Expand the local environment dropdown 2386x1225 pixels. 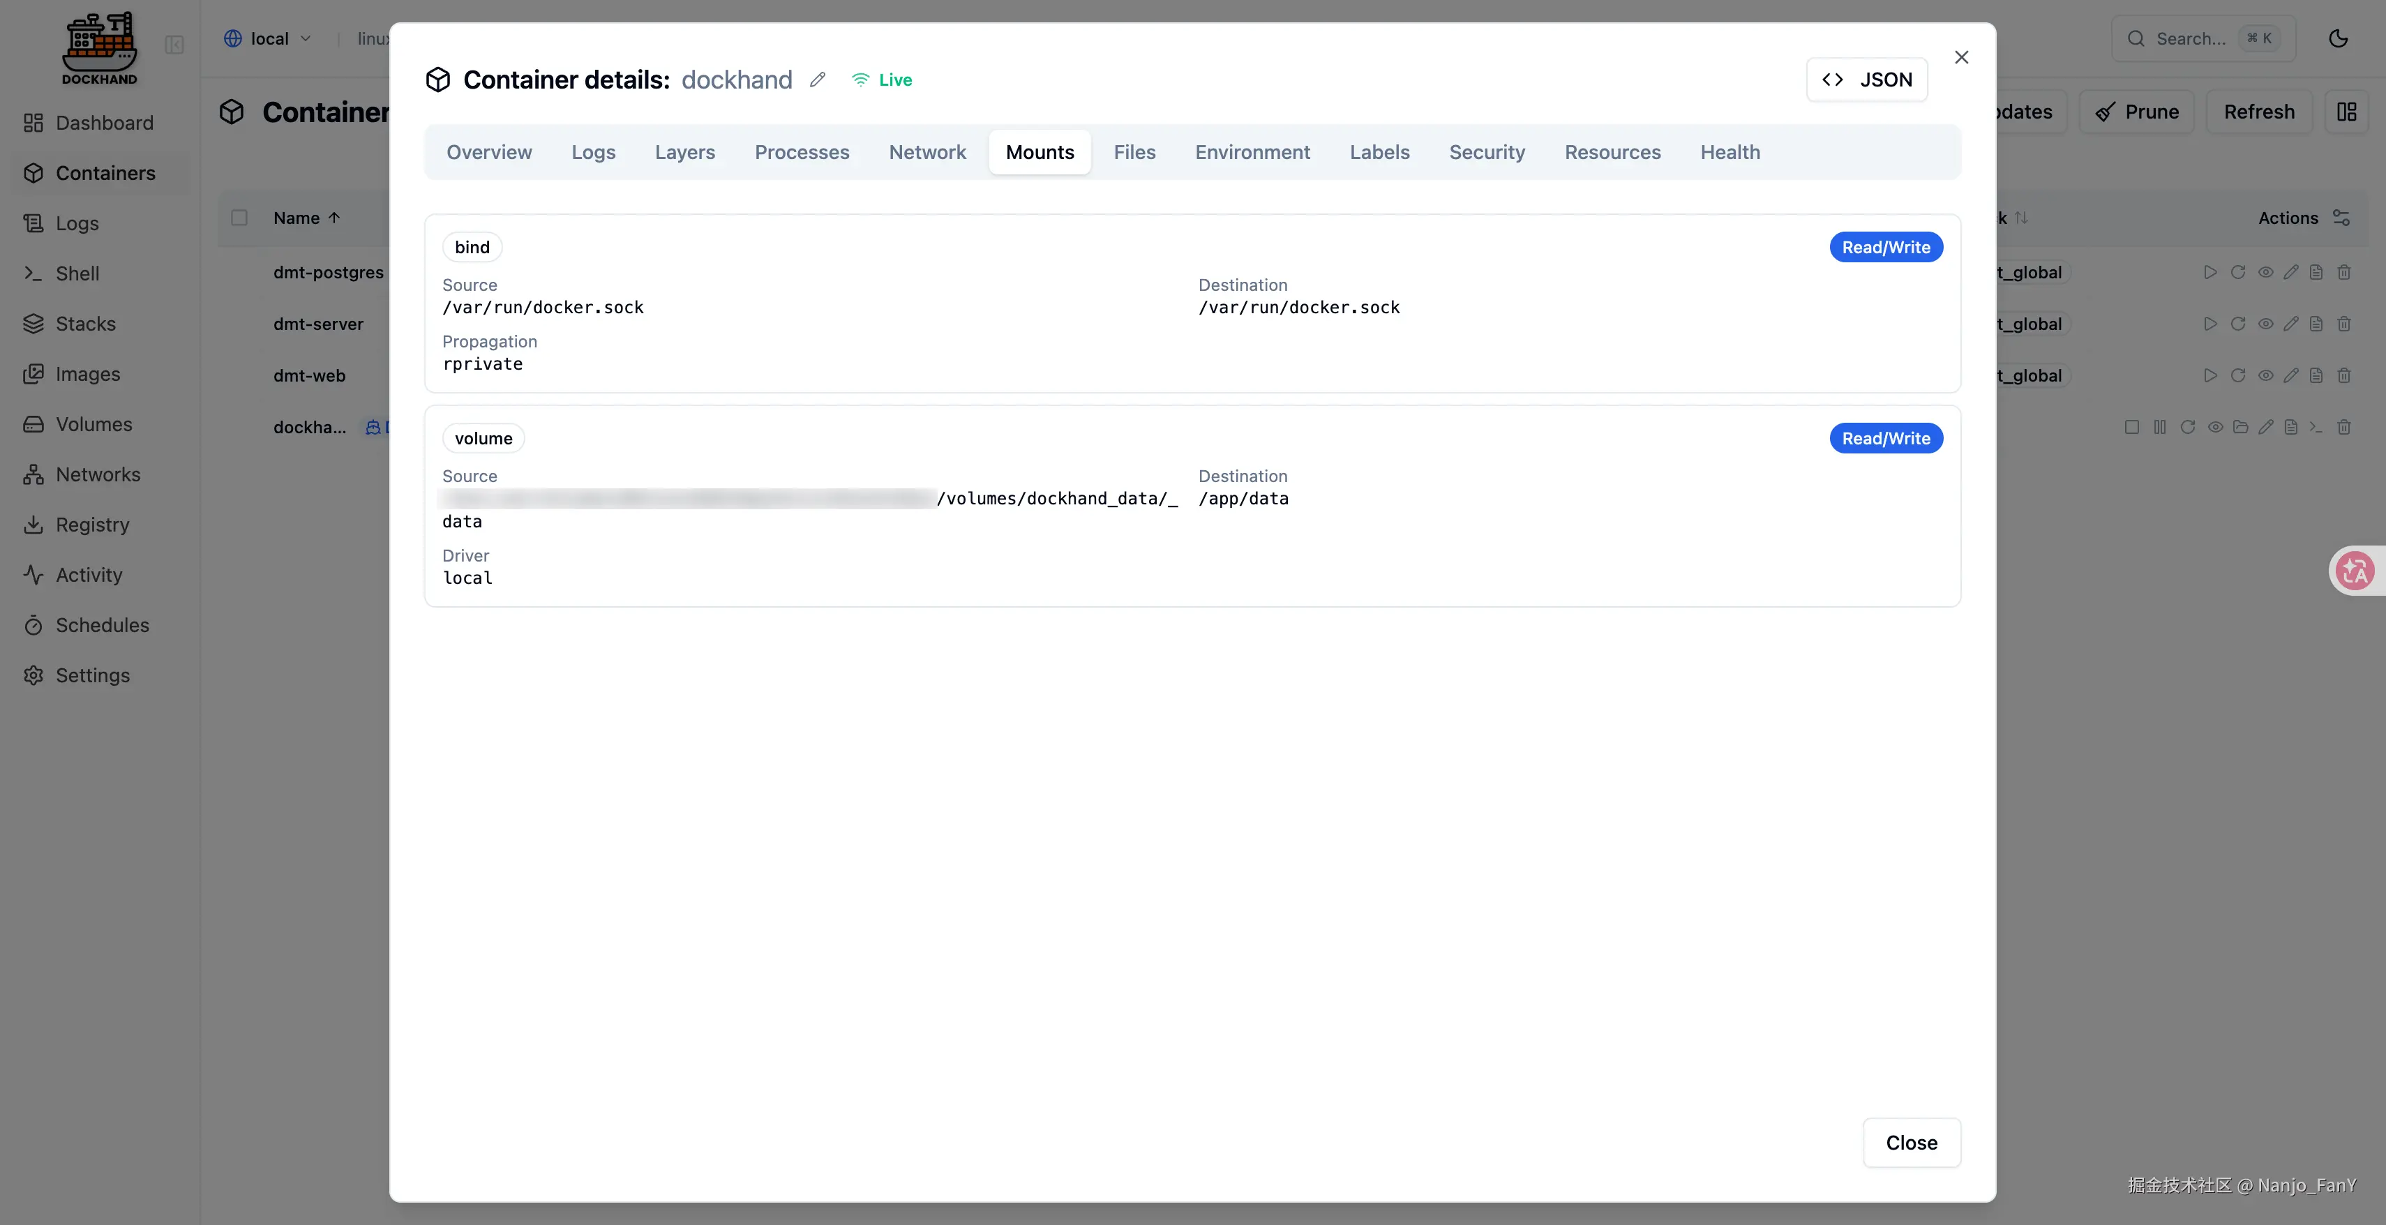pyautogui.click(x=268, y=39)
